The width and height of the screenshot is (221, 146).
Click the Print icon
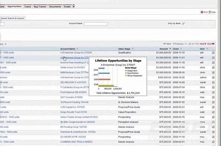[202, 12]
